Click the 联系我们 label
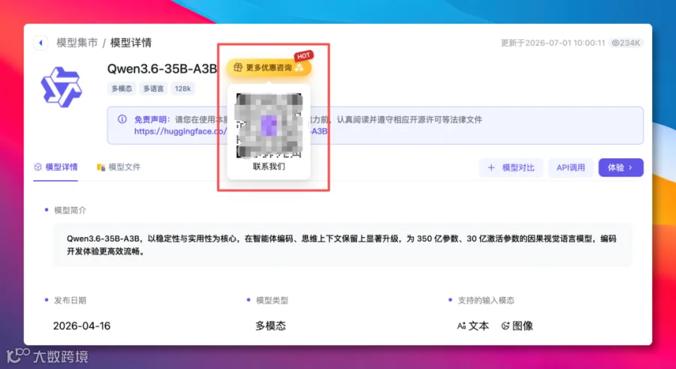 pos(269,166)
